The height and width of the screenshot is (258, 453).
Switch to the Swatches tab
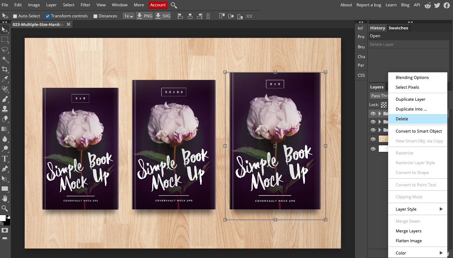[398, 28]
